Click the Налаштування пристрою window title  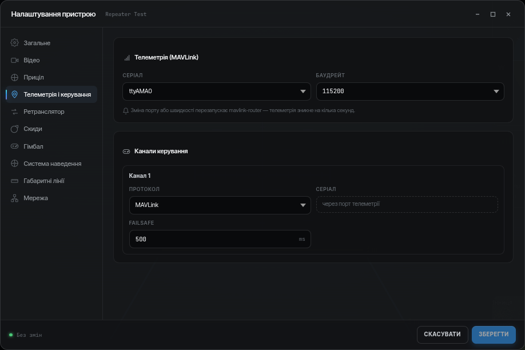pyautogui.click(x=53, y=14)
